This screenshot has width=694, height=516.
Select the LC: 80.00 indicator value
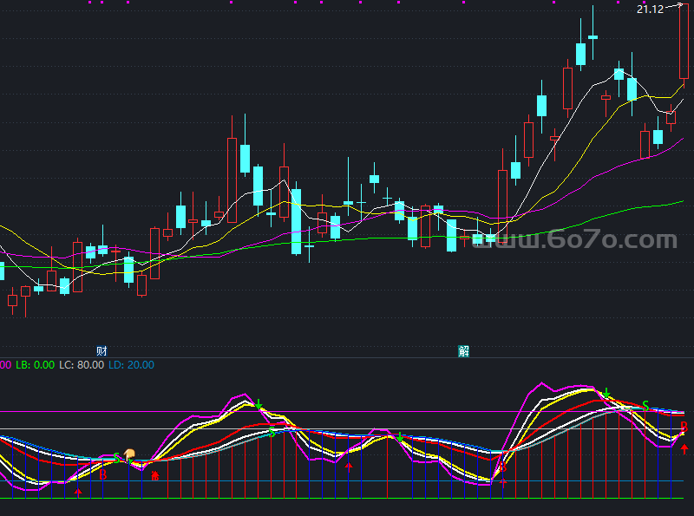pyautogui.click(x=82, y=365)
